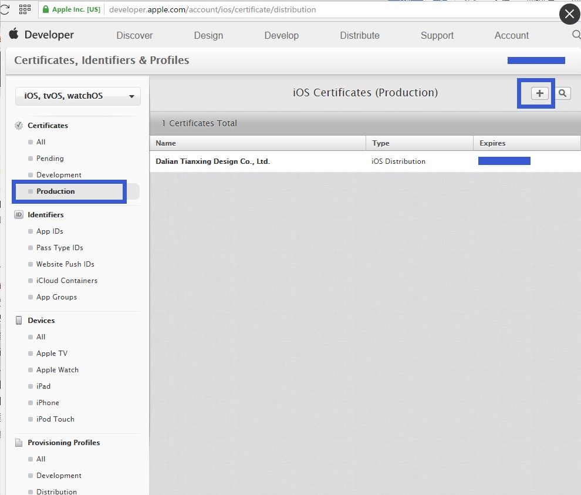The image size is (581, 495).
Task: Click the Devices section icon
Action: [x=19, y=321]
